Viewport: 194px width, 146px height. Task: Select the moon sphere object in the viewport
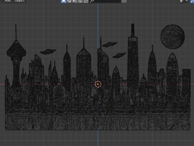[x=173, y=37]
